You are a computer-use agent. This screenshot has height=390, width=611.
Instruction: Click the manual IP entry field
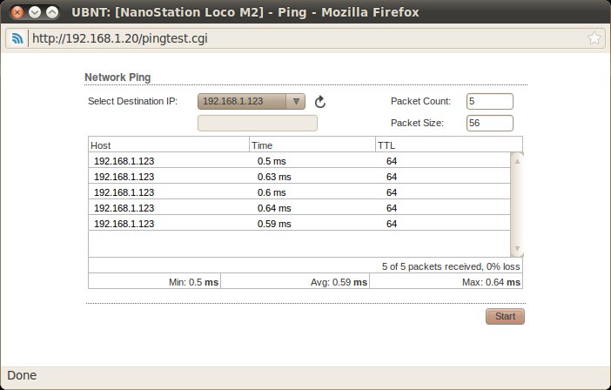pos(258,123)
